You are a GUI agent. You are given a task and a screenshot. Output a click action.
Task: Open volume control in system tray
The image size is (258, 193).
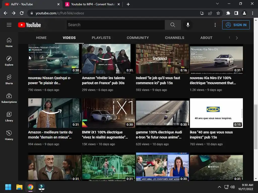pos(233,187)
